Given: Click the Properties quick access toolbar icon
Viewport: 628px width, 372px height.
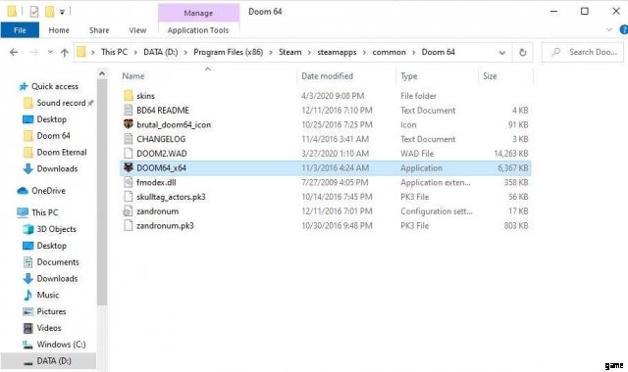Looking at the screenshot, I should point(34,12).
